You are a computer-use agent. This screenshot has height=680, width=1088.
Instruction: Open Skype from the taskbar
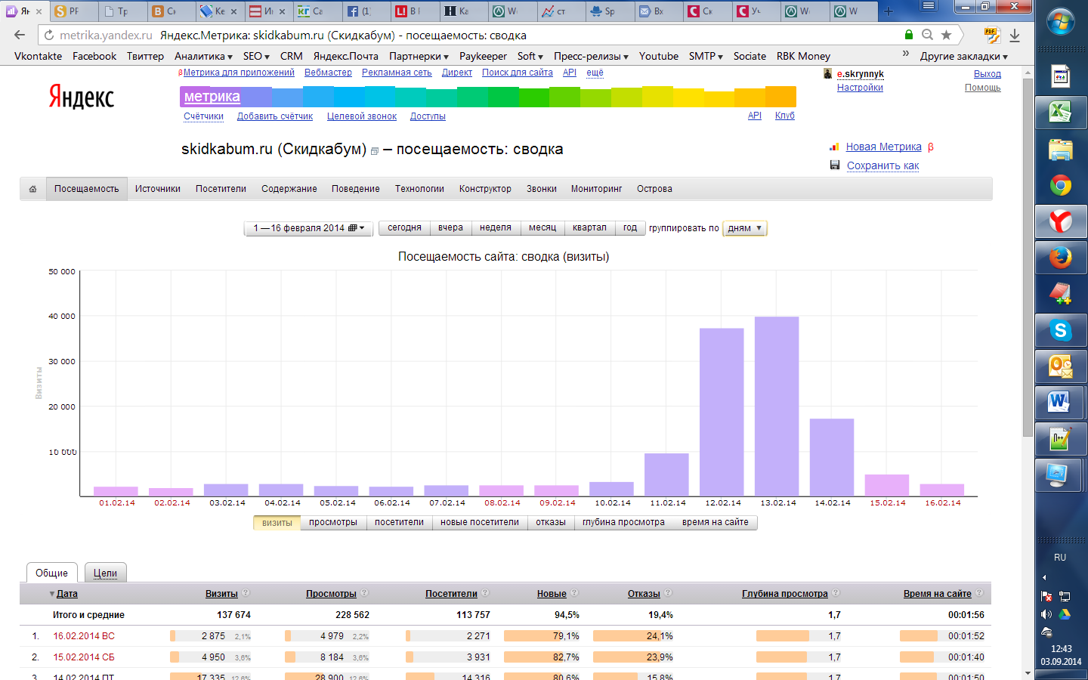(x=1061, y=330)
